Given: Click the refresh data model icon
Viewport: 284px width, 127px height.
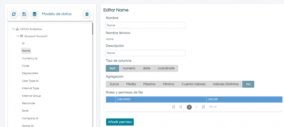Looking at the screenshot, I should (x=14, y=14).
